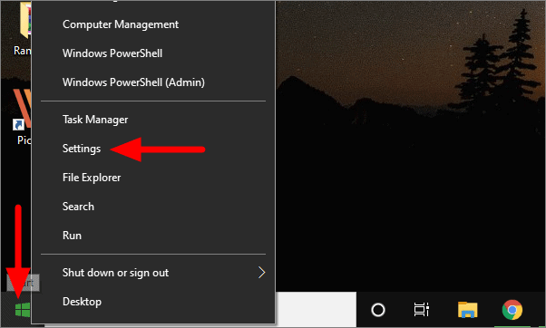Launch Google Chrome from taskbar
546x328 pixels.
(x=512, y=309)
